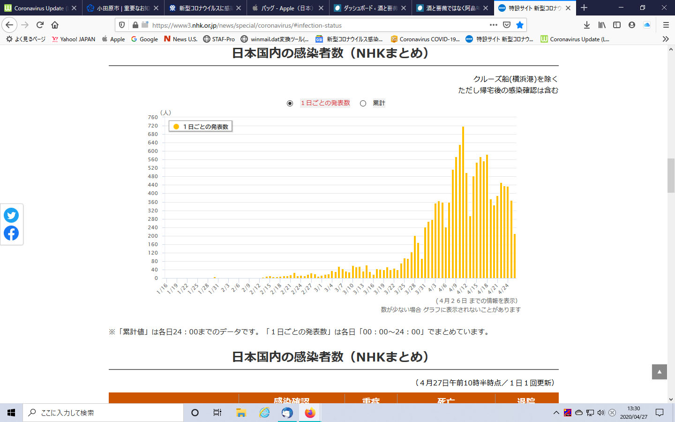Open page actions three-dot menu
This screenshot has height=422, width=675.
coord(493,25)
